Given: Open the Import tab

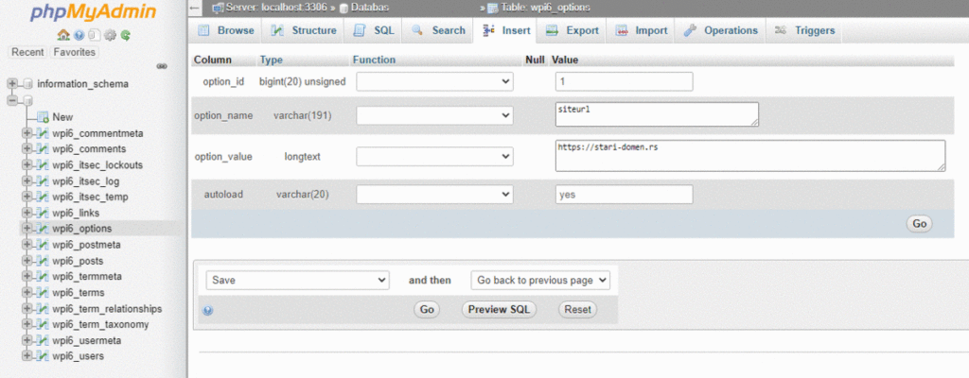Looking at the screenshot, I should (x=642, y=30).
